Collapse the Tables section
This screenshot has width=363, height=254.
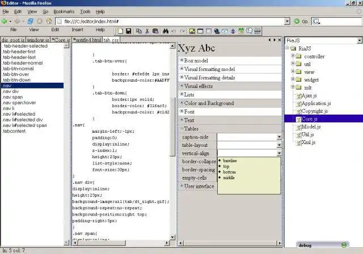[x=181, y=128]
